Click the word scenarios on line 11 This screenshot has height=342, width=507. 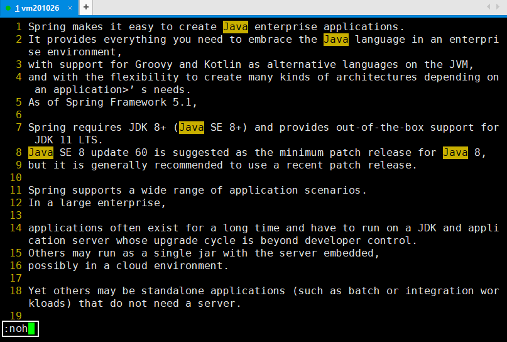[333, 190]
